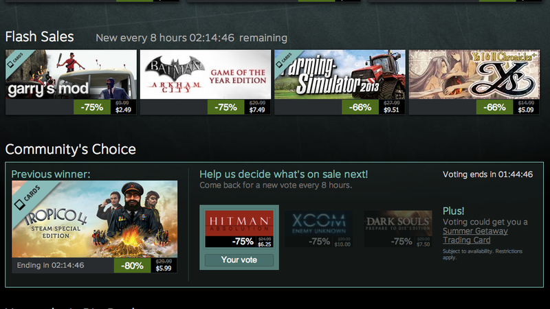Vote for Dark Souls Prepare to Die

coord(398,229)
